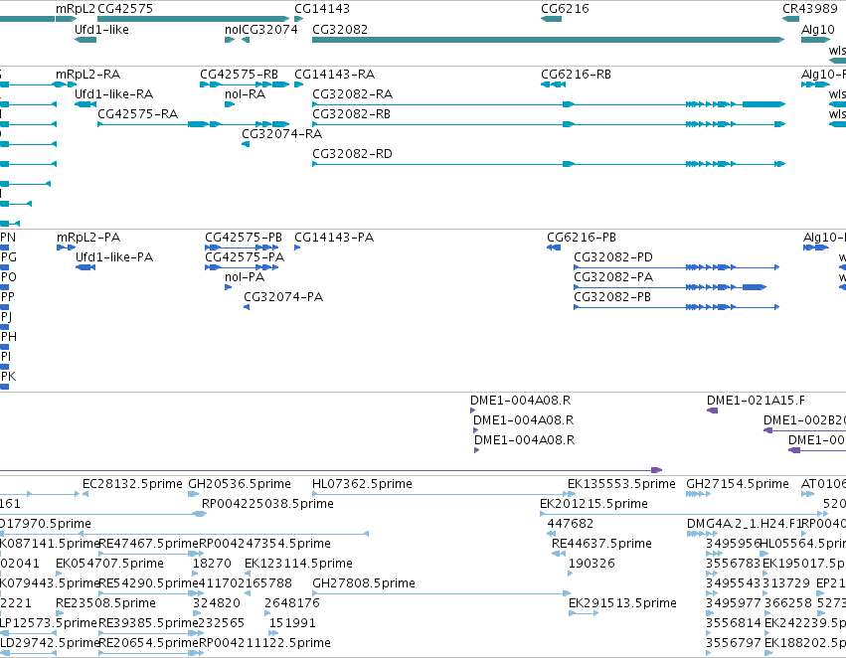
Task: Click the CG42575-PA protein label
Action: point(245,257)
